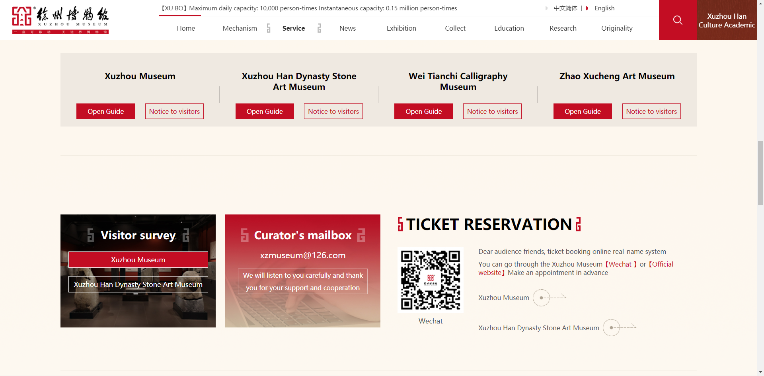The height and width of the screenshot is (376, 764).
Task: Open the Xuzhou Museum logo home link
Action: [60, 20]
